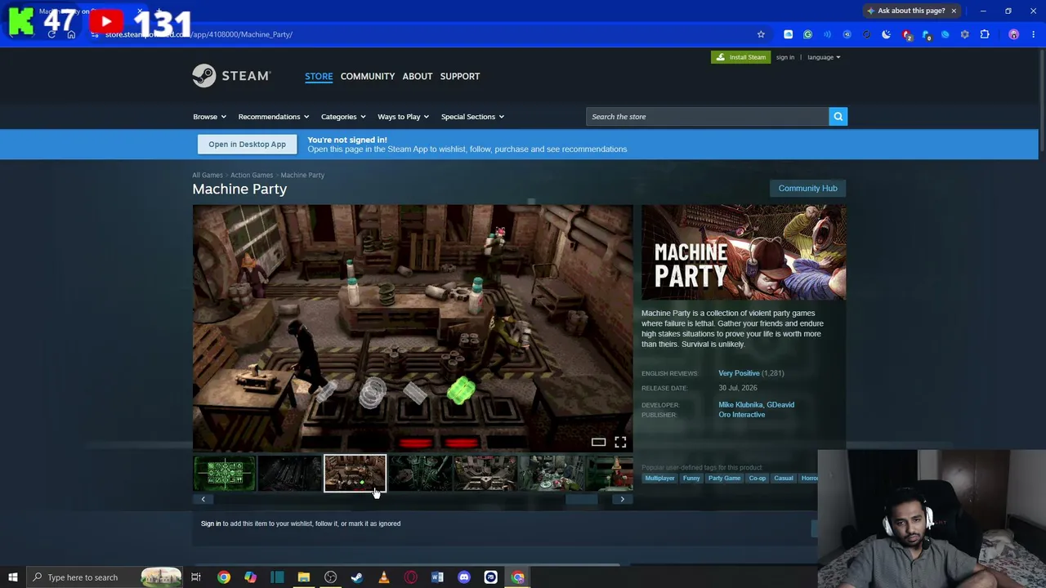Go to the STORE tab

click(x=319, y=76)
